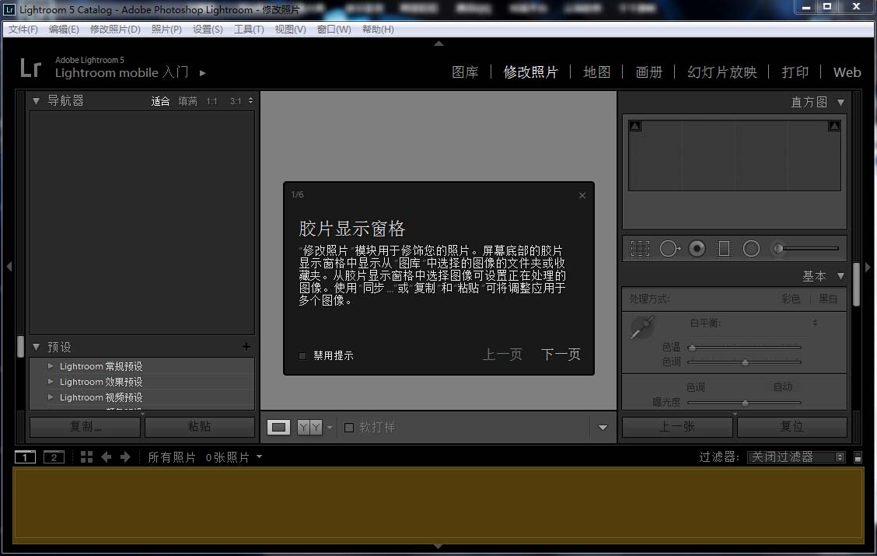This screenshot has width=877, height=556.
Task: Select the Radial Filter tool icon
Action: [751, 248]
